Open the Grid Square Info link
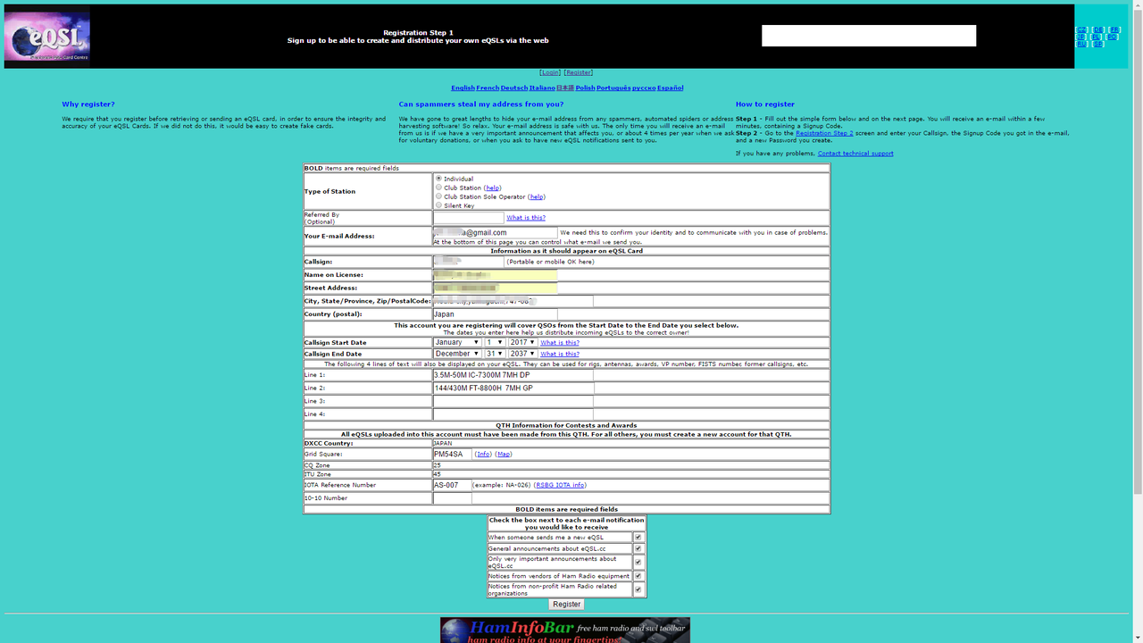Viewport: 1143px width, 643px height. (x=483, y=455)
